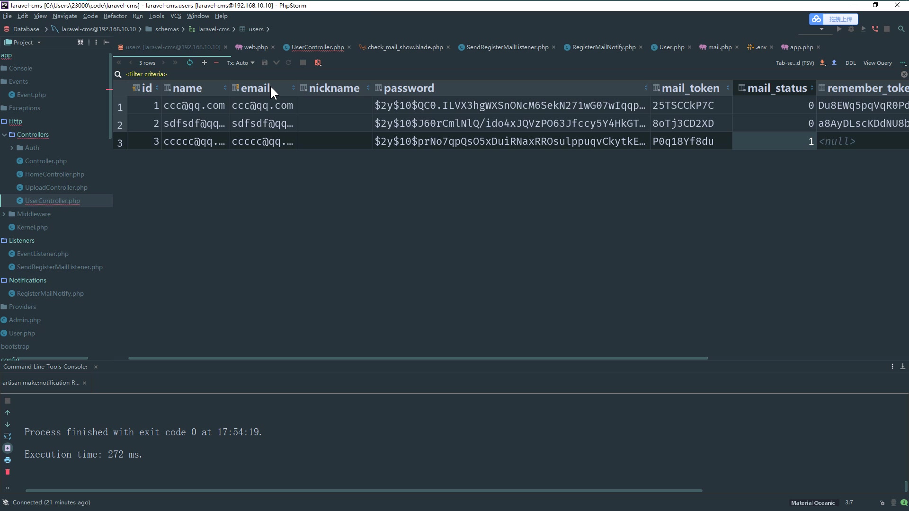Switch to the web.php editor tab
Screen dimensions: 909x511
point(256,47)
